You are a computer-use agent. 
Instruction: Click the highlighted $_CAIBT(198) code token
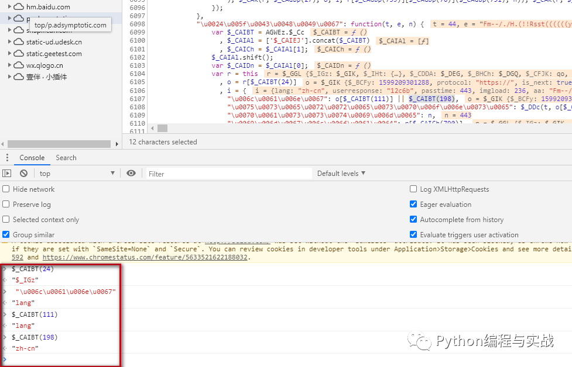coord(431,99)
